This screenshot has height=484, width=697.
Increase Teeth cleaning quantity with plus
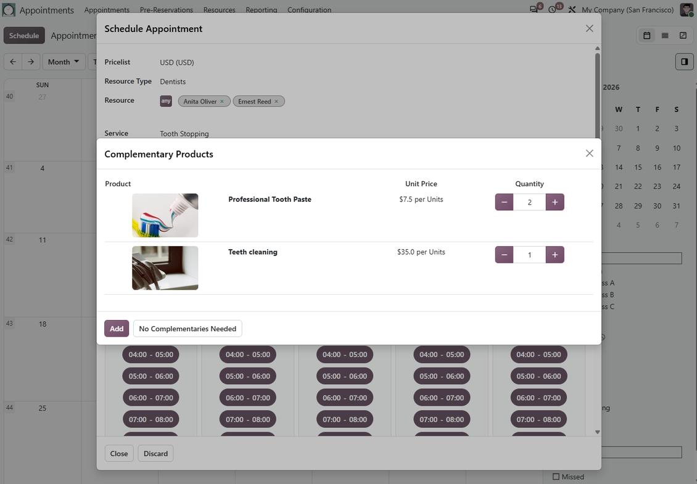pyautogui.click(x=555, y=255)
